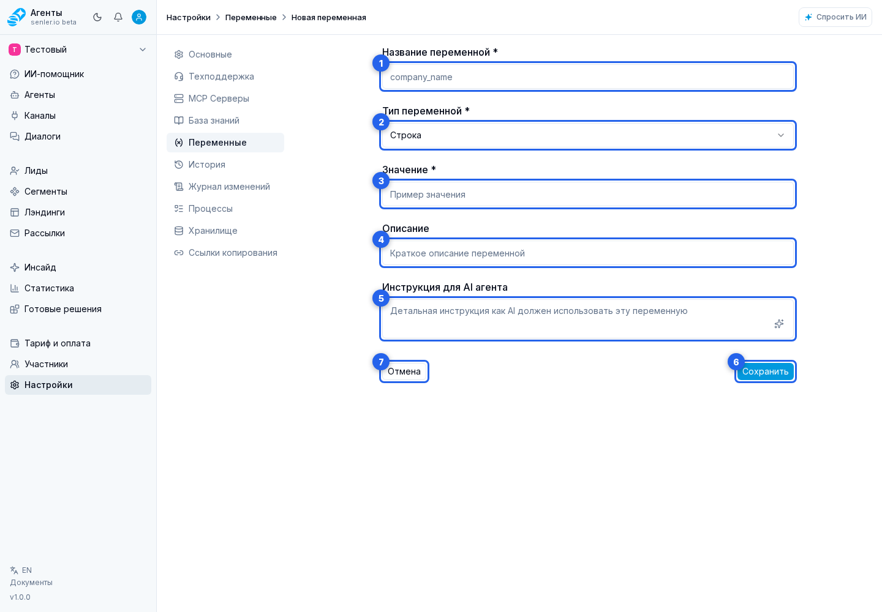This screenshot has height=612, width=882.
Task: Open user profile avatar icon
Action: [139, 17]
